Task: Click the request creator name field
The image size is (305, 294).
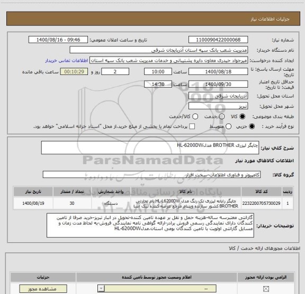Action: (x=168, y=60)
